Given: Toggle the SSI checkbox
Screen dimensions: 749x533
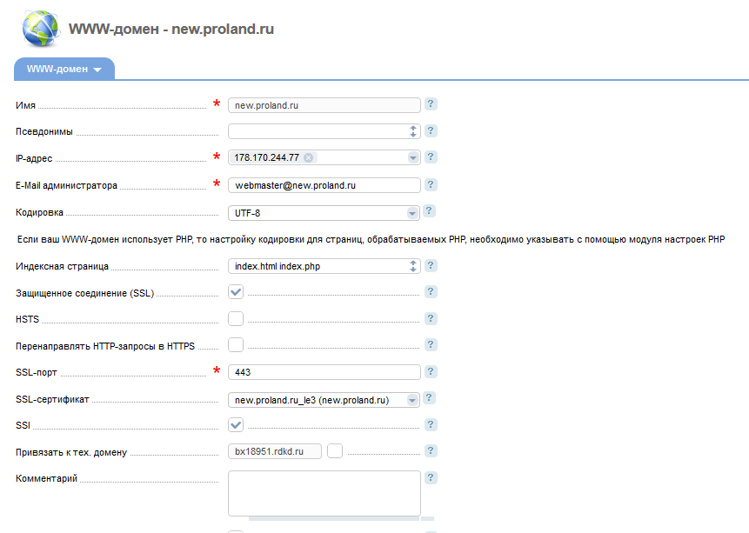Looking at the screenshot, I should [x=236, y=425].
